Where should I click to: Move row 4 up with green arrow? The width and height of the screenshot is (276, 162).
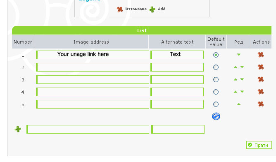pyautogui.click(x=236, y=92)
